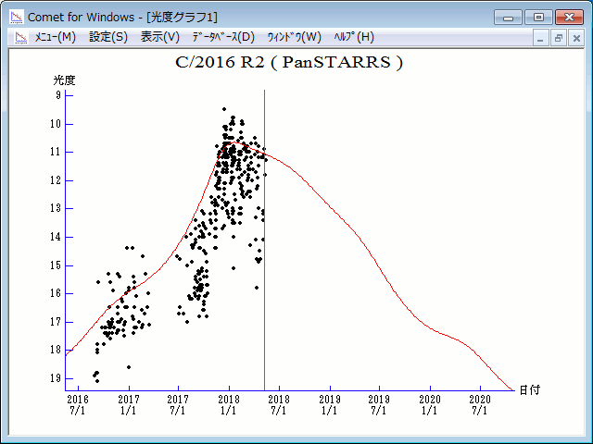Expand the ウィンドウ(W) window menu

(x=294, y=37)
